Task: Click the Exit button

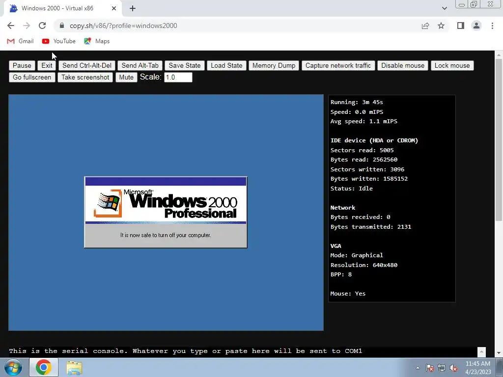Action: [47, 65]
